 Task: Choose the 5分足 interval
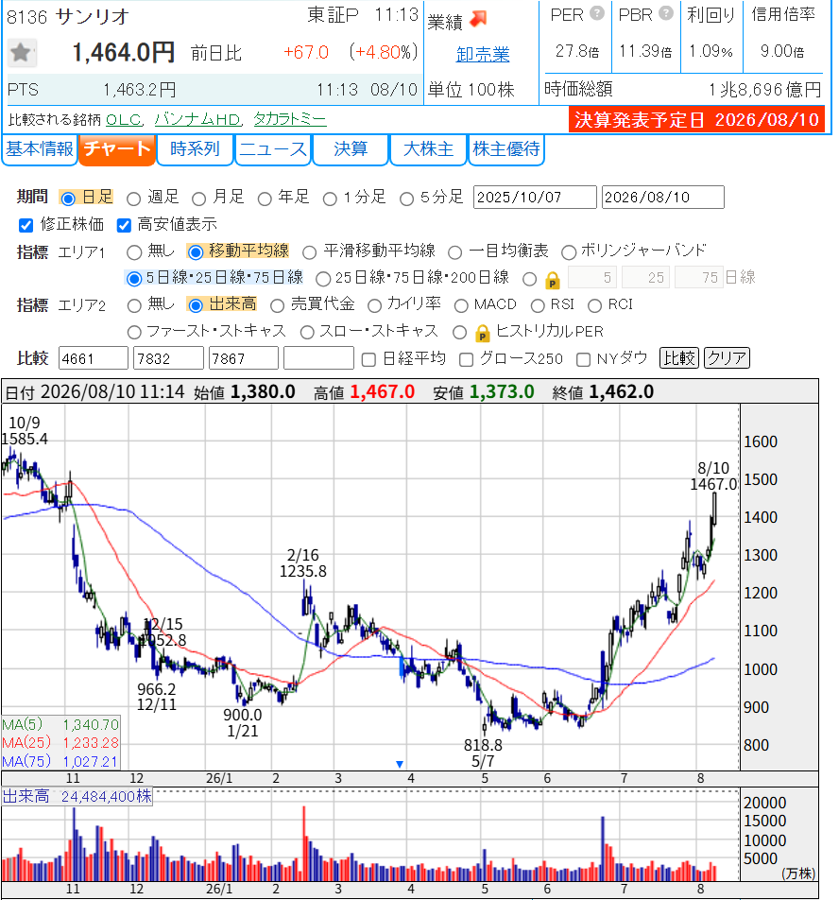pos(406,199)
